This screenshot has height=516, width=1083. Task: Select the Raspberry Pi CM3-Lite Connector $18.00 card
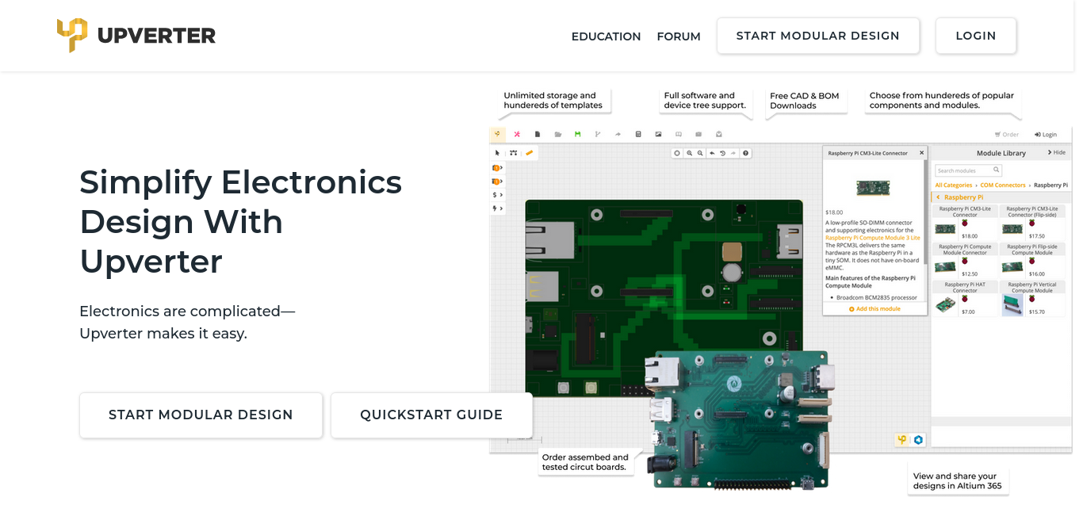(x=965, y=223)
